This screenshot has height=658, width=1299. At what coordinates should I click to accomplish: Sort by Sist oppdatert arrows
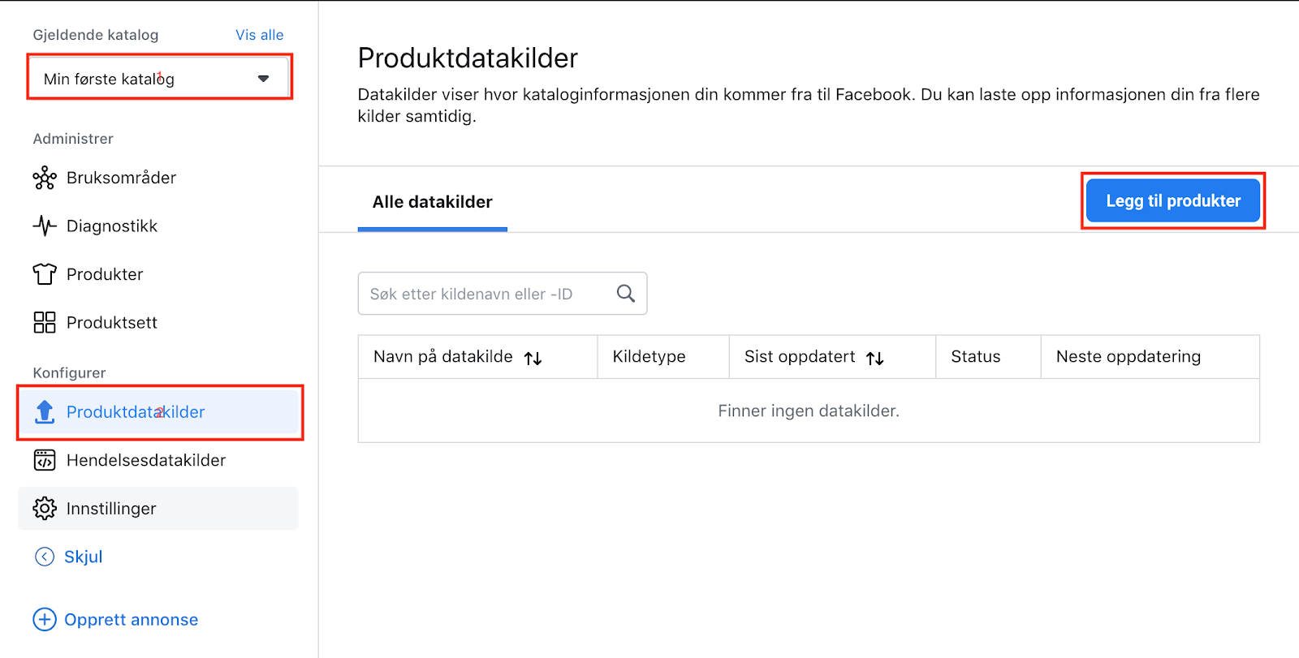(x=874, y=358)
